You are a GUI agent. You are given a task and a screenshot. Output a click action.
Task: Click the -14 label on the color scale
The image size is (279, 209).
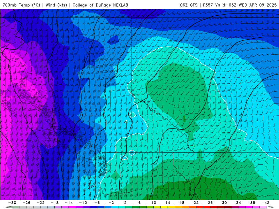click(69, 203)
